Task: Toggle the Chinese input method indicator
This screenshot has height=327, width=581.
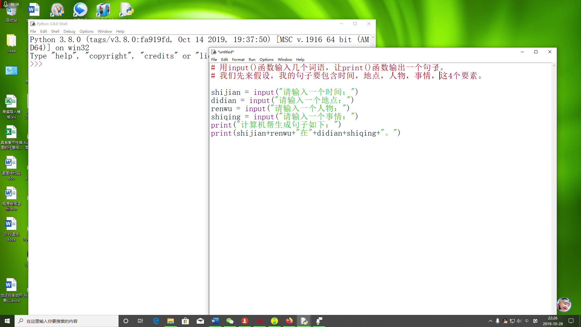Action: tap(527, 321)
